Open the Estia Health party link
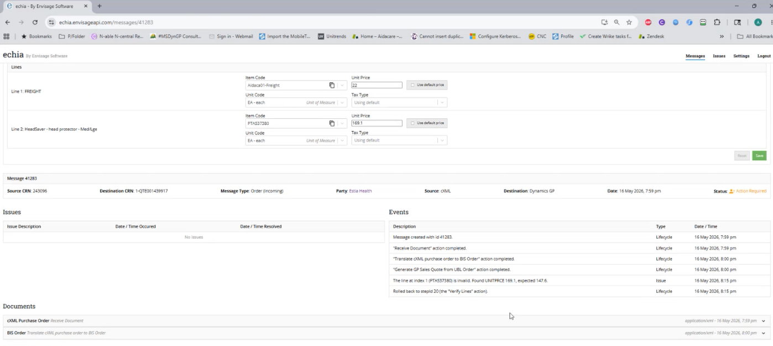Screen dimensions: 773x346 pyautogui.click(x=361, y=191)
